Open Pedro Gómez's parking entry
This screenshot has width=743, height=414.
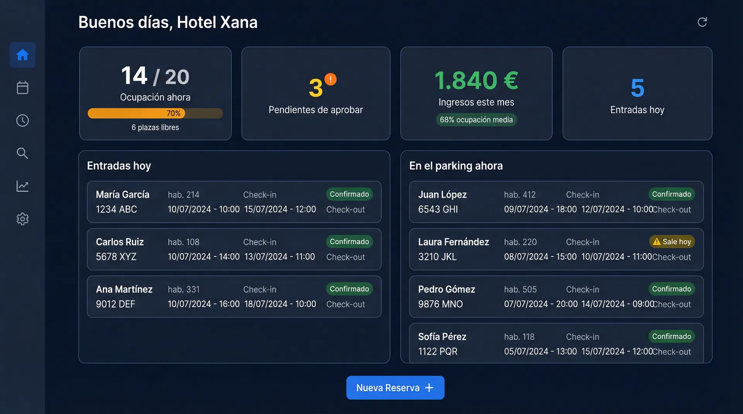(556, 297)
